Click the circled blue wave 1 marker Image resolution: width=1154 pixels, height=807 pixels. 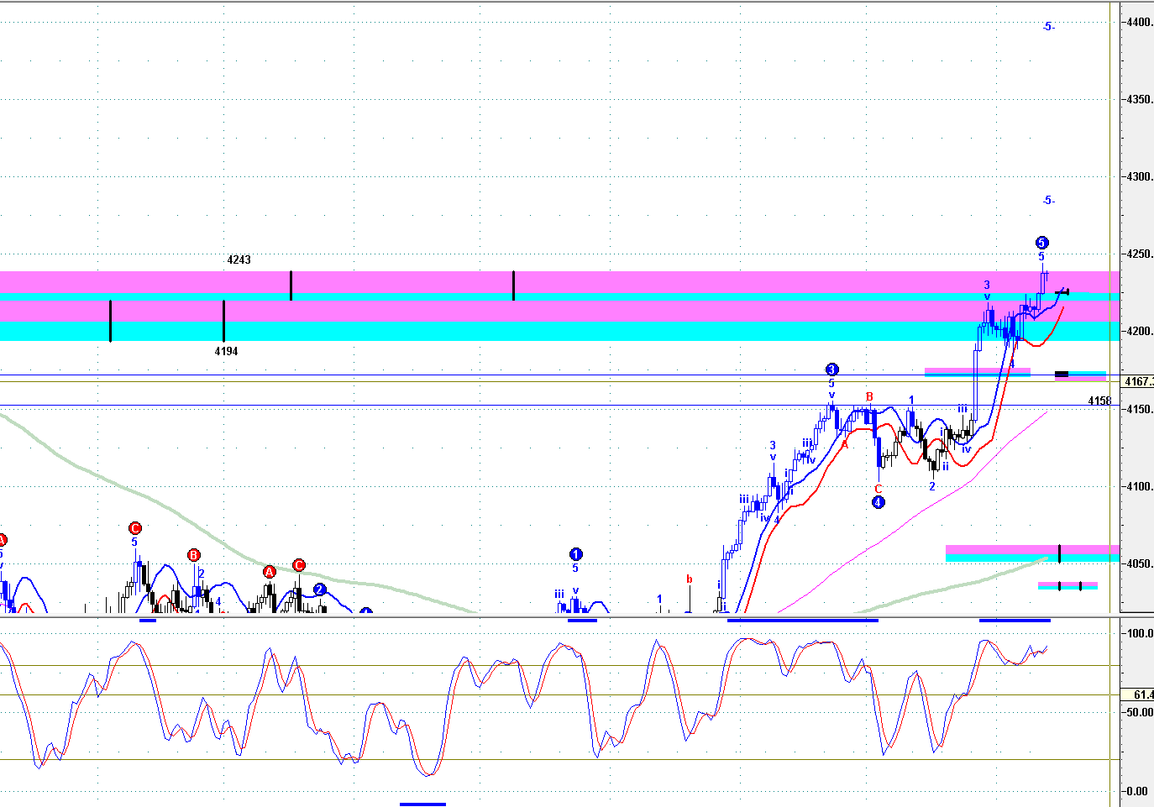tap(575, 554)
